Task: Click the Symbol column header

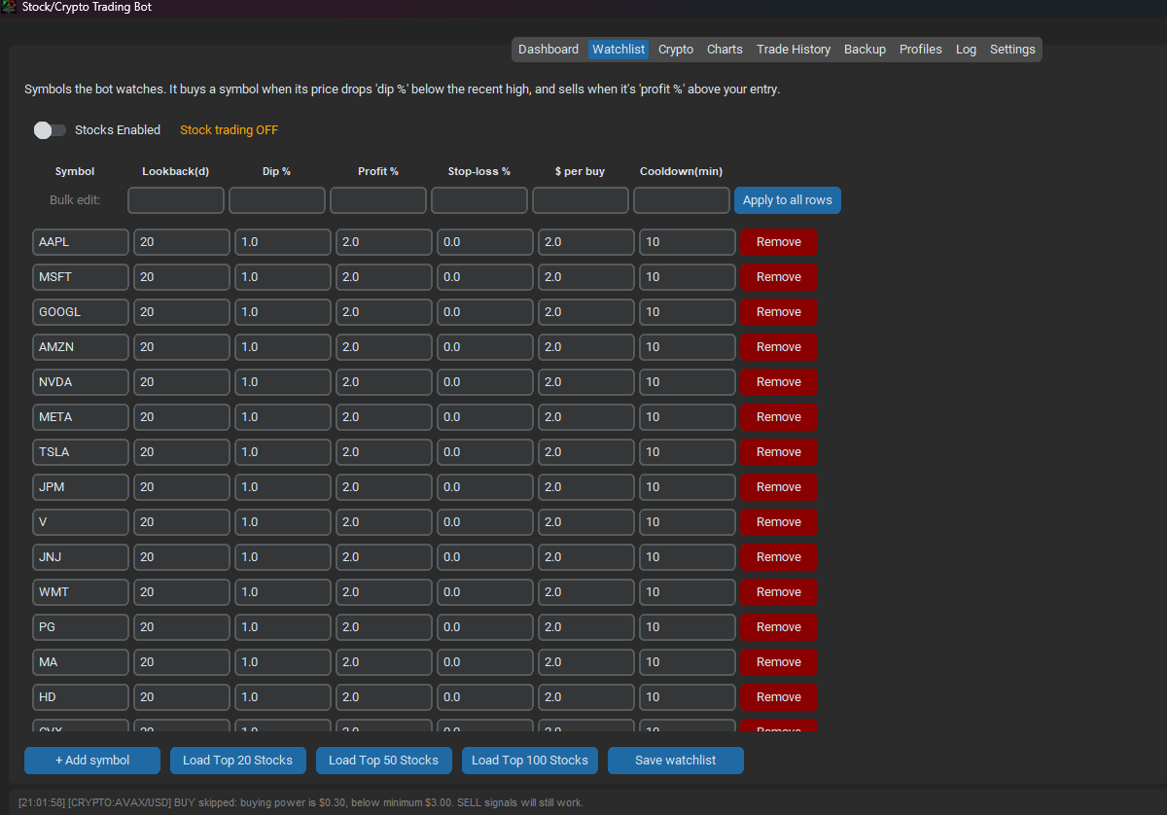Action: [75, 171]
